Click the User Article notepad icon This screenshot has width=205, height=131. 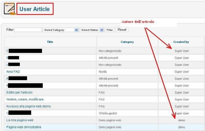point(10,9)
